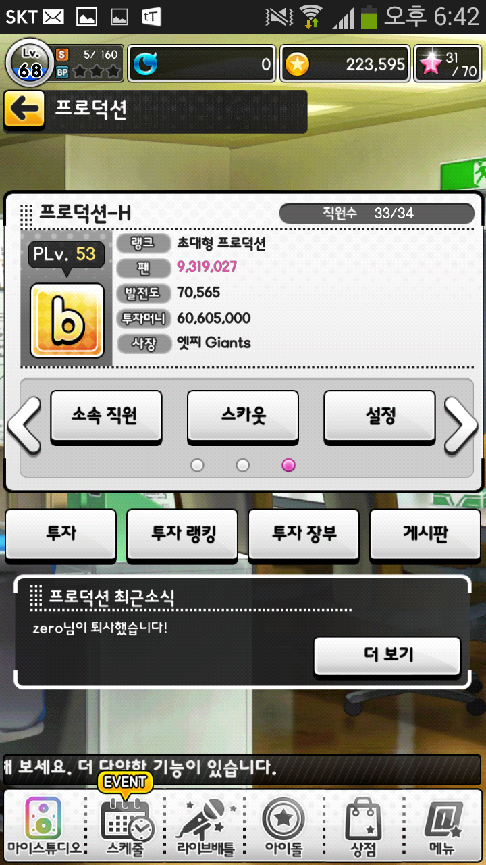Screen dimensions: 486x865
Task: Expand news with 더 보기 button
Action: (387, 656)
